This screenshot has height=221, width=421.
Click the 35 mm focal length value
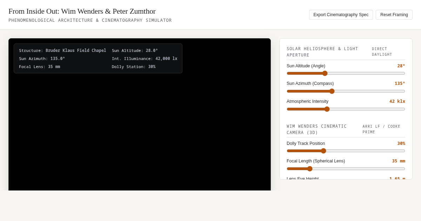click(x=399, y=161)
